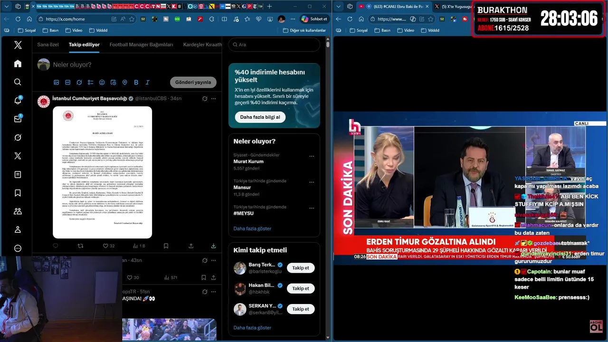Open options for #MEYSU trend
The image size is (608, 342).
(x=312, y=208)
